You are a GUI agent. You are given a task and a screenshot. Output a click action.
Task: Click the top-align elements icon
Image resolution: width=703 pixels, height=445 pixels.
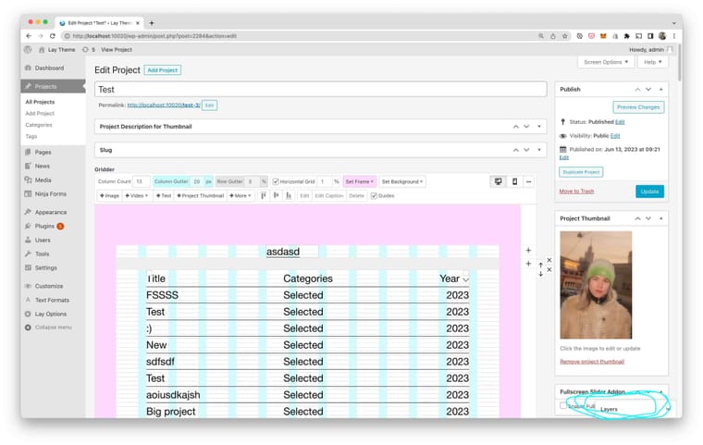[264, 195]
